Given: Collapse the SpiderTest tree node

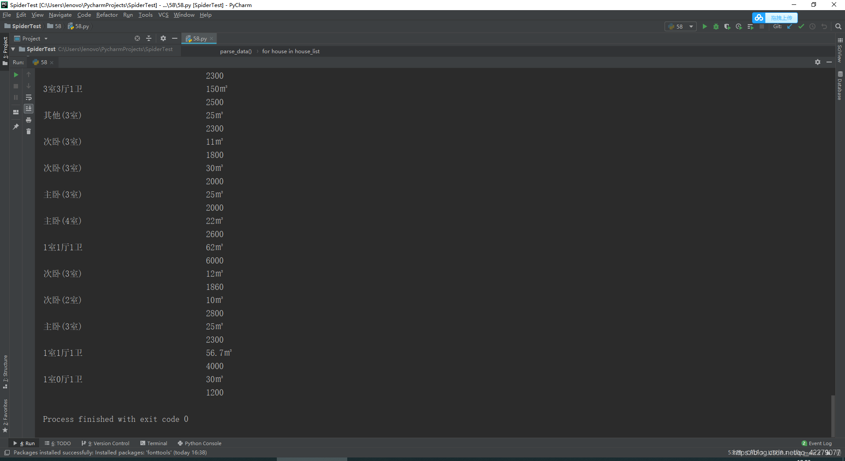Looking at the screenshot, I should [x=13, y=49].
